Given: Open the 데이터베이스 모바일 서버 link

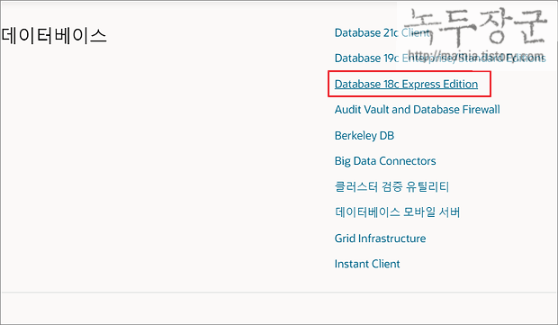Looking at the screenshot, I should (x=398, y=212).
